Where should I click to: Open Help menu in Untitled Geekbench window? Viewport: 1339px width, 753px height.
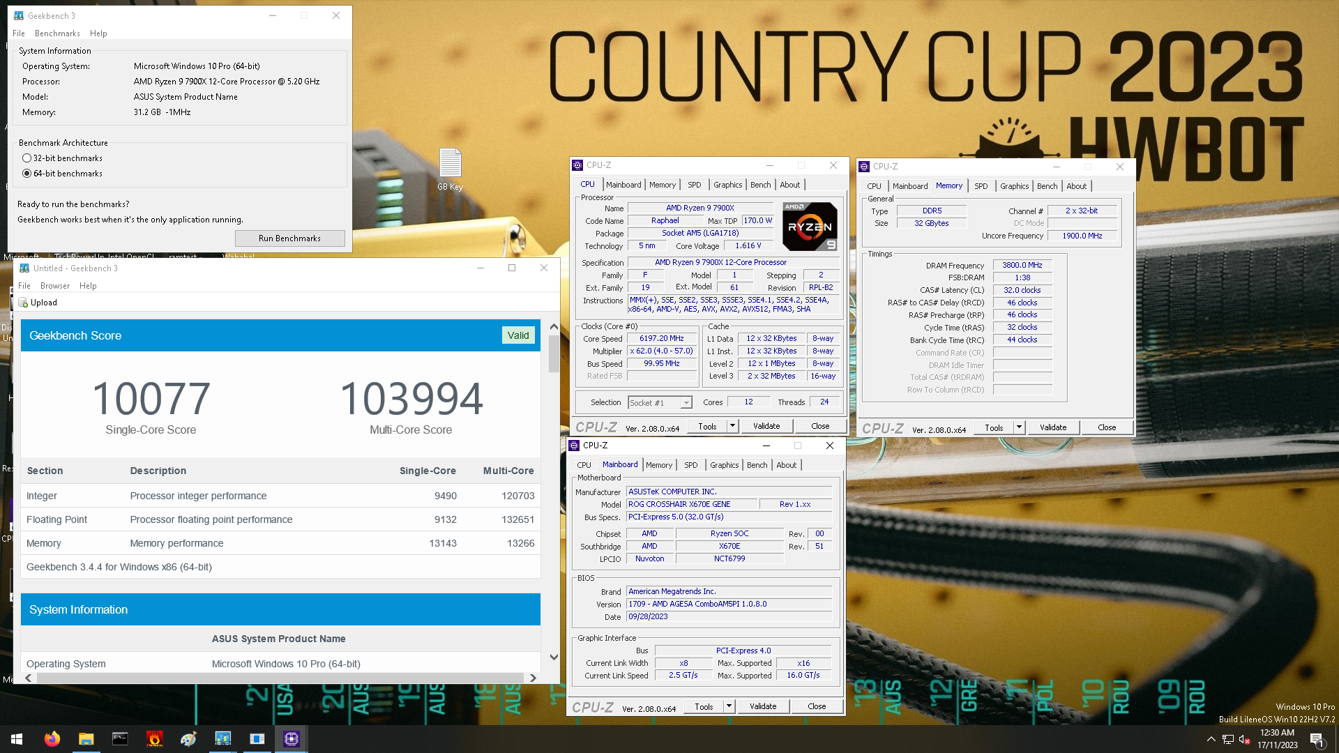pos(88,286)
